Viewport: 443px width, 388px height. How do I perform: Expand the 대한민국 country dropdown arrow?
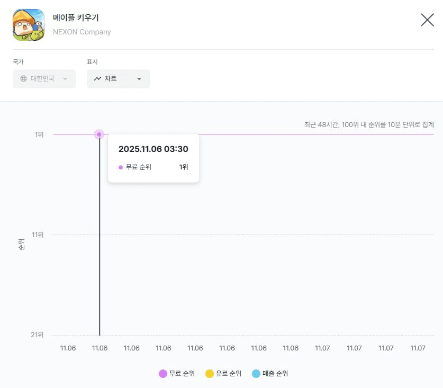[x=65, y=79]
